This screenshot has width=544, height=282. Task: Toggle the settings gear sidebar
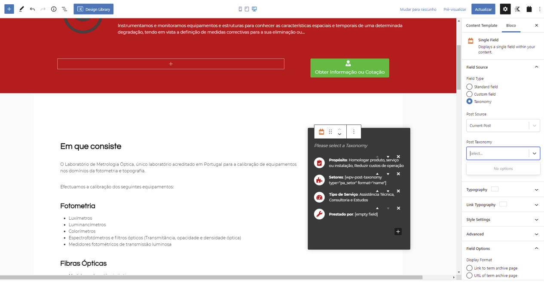pyautogui.click(x=505, y=9)
